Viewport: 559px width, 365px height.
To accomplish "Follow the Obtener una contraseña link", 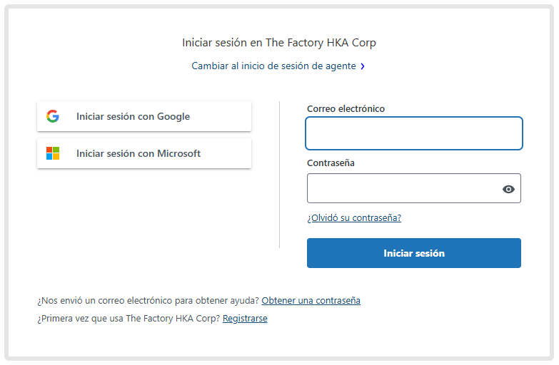I will pyautogui.click(x=311, y=301).
